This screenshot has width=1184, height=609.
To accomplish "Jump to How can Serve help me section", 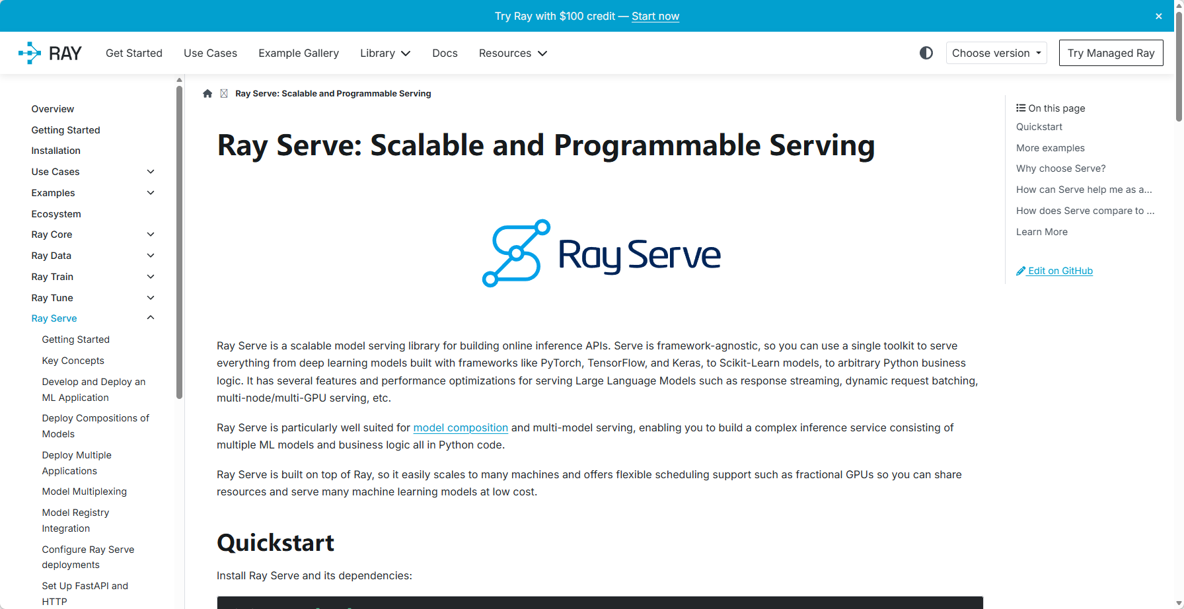I will tap(1084, 190).
